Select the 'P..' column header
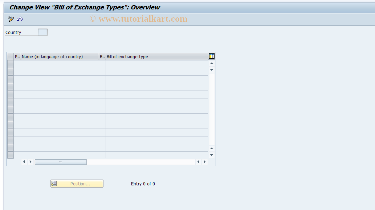The height and width of the screenshot is (210, 375). point(17,56)
